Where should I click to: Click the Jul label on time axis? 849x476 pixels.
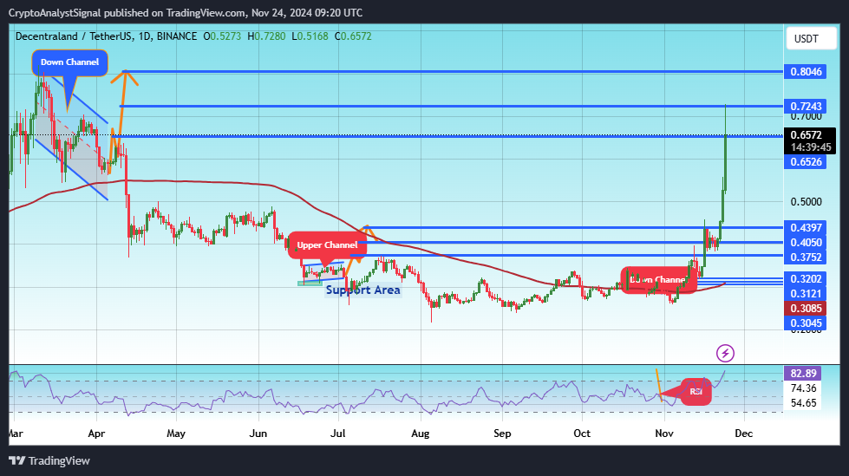(x=338, y=434)
